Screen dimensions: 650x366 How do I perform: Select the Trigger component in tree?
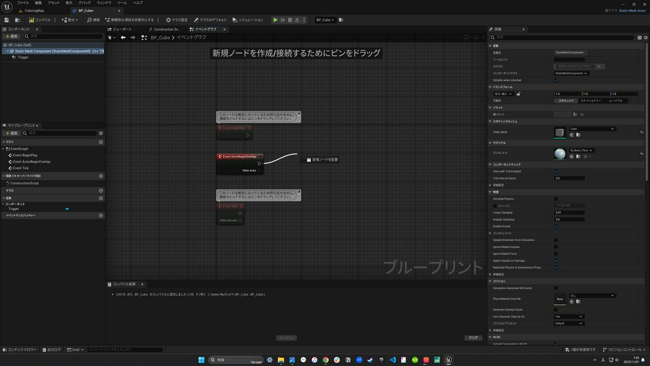[23, 57]
